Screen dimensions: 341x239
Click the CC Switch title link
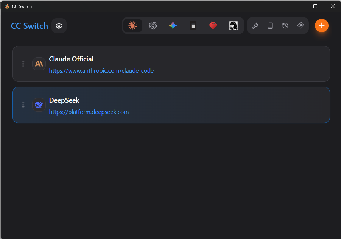pyautogui.click(x=30, y=26)
